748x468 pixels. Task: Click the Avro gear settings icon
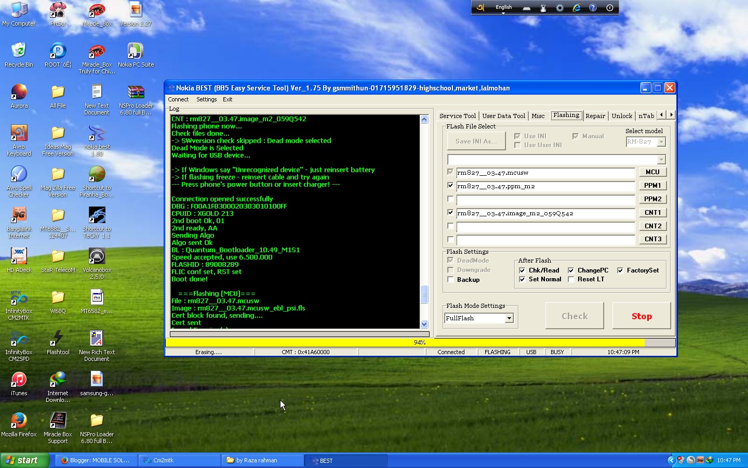click(x=559, y=8)
